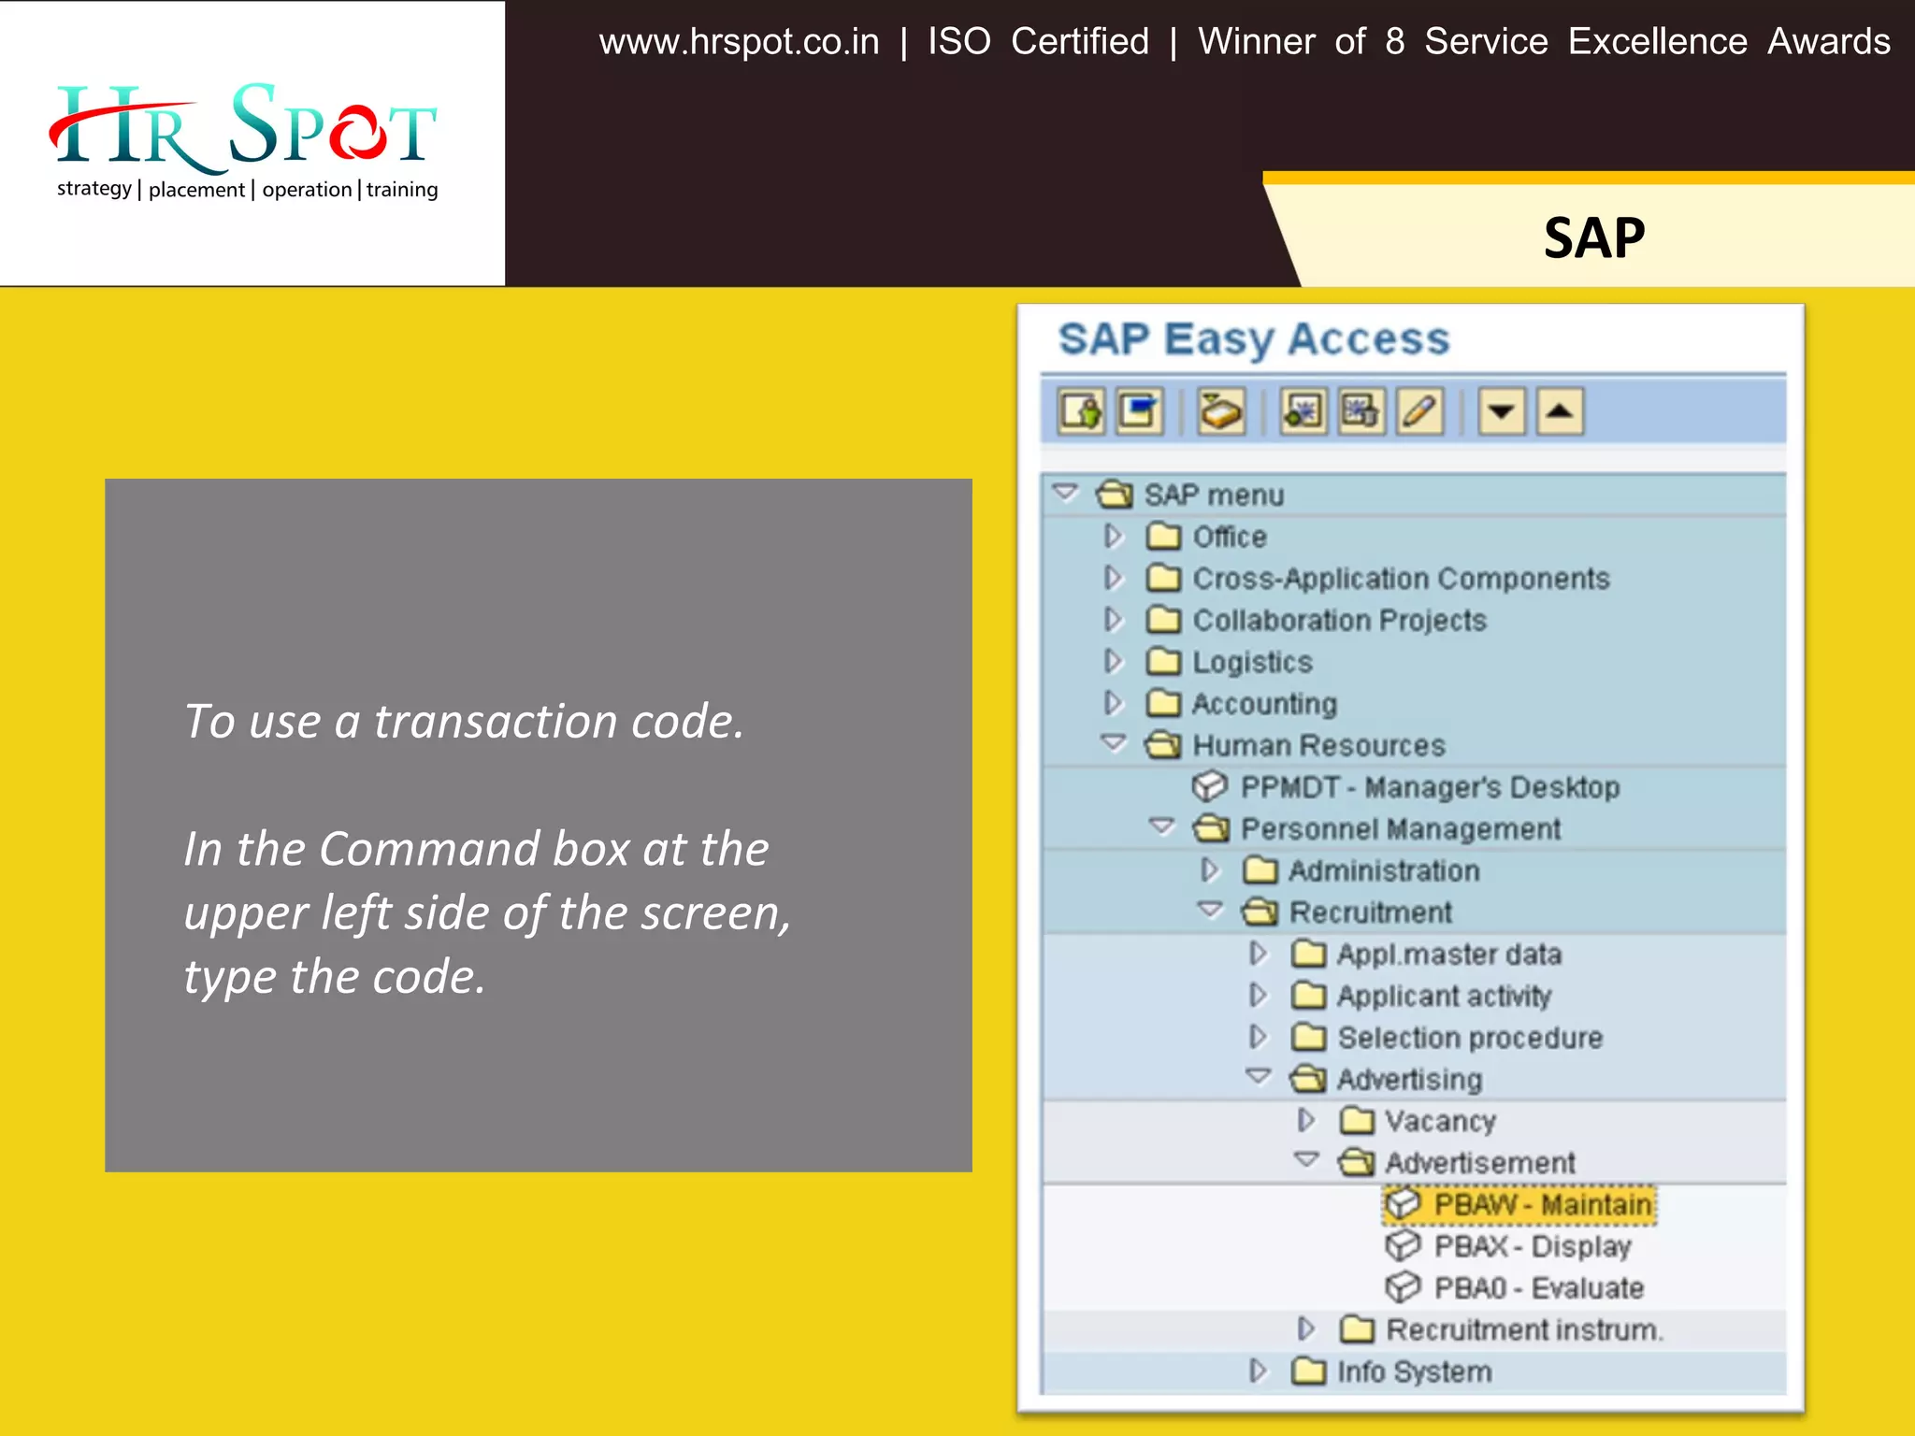Click the Delete Favorites trash icon
This screenshot has height=1436, width=1915.
[1361, 411]
